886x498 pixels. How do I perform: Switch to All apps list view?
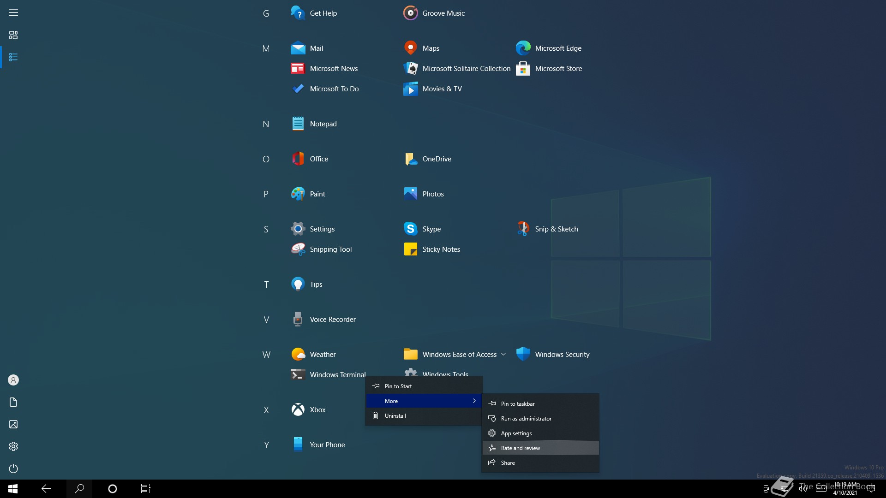pyautogui.click(x=13, y=57)
